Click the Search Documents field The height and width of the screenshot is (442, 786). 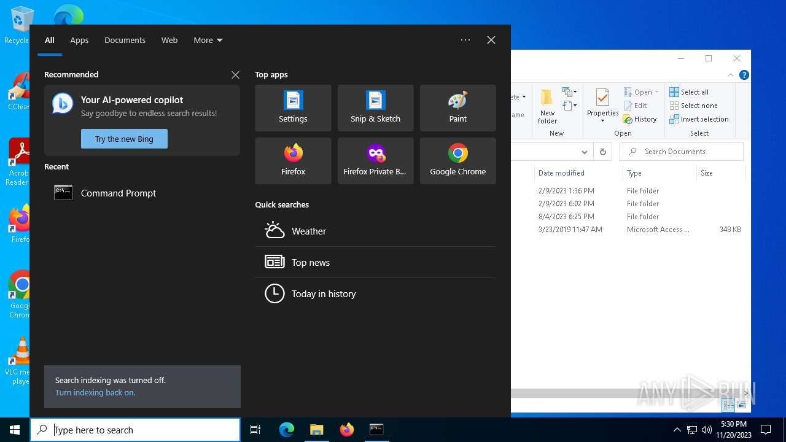(682, 152)
